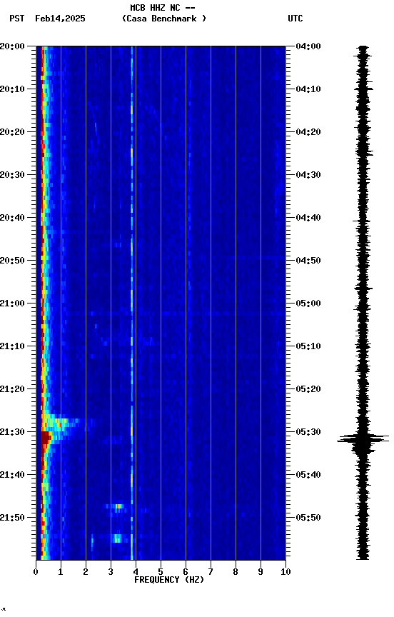Click the 1 Hz frequency tick label

click(61, 572)
